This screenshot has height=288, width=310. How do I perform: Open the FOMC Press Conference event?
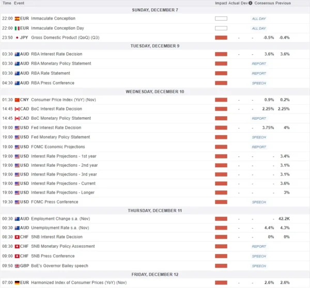point(55,202)
